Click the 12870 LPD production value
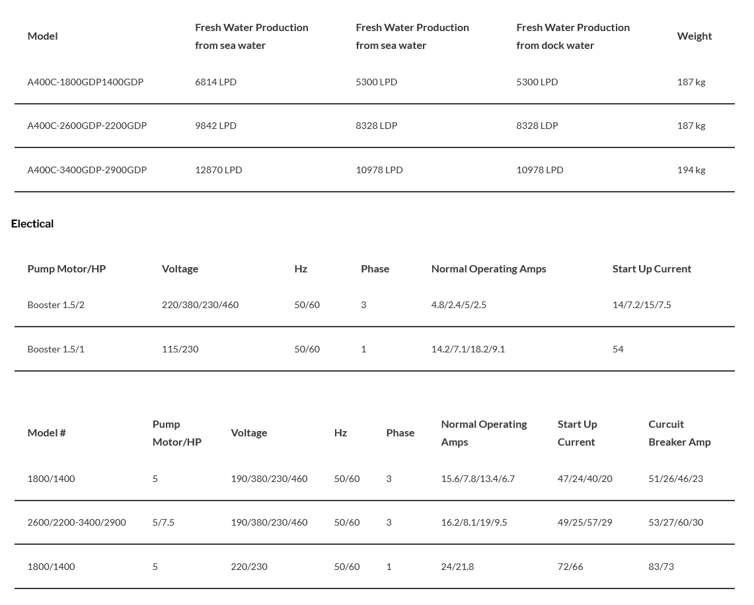This screenshot has height=605, width=754. (x=218, y=170)
